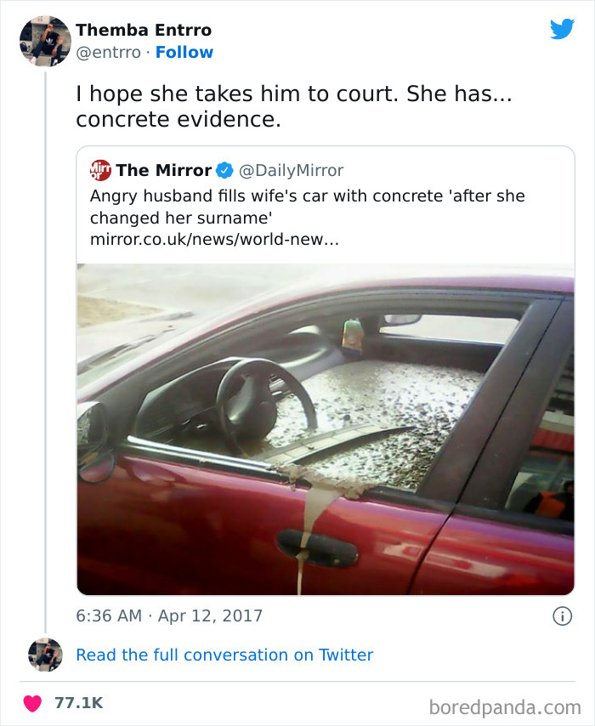
Task: Click The Mirror's circular logo avatar
Action: [100, 170]
